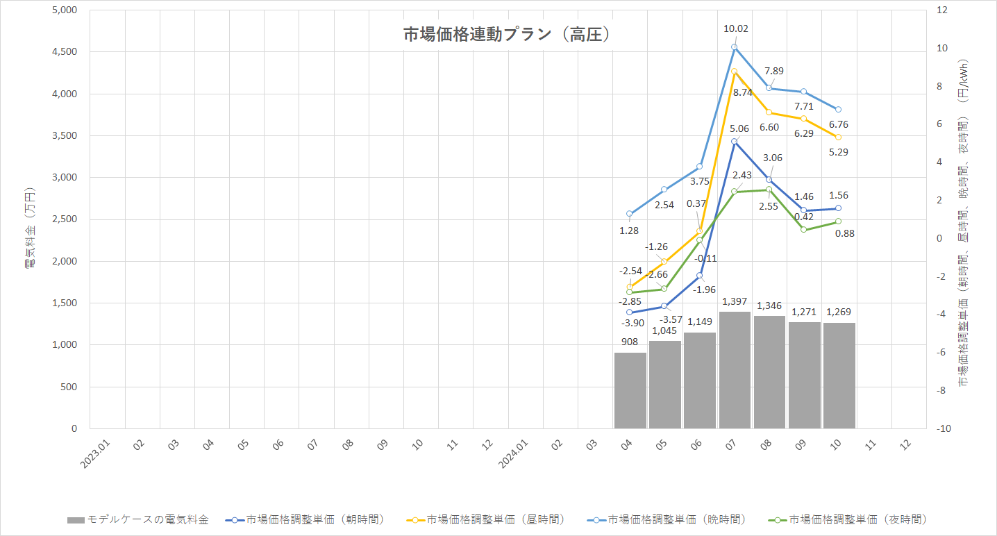Click the data label 5.29
This screenshot has height=536, width=997.
point(838,151)
